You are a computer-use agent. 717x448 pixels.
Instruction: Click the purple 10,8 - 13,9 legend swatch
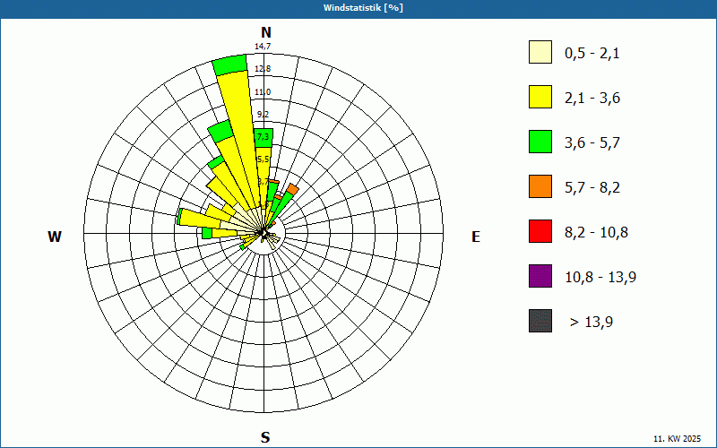(540, 276)
